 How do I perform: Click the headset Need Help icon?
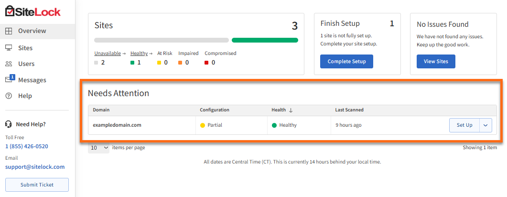tap(8, 124)
